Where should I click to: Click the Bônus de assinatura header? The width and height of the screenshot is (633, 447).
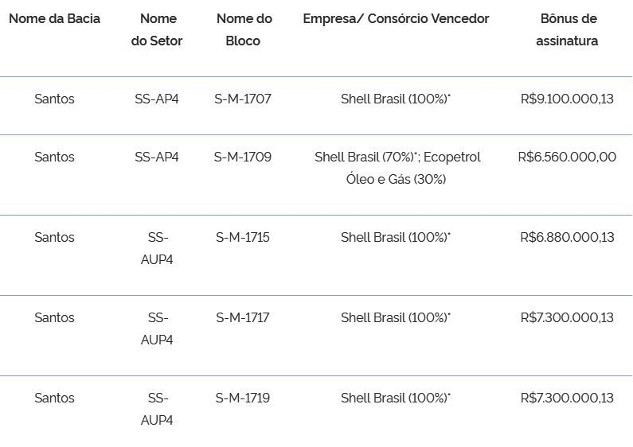[567, 29]
